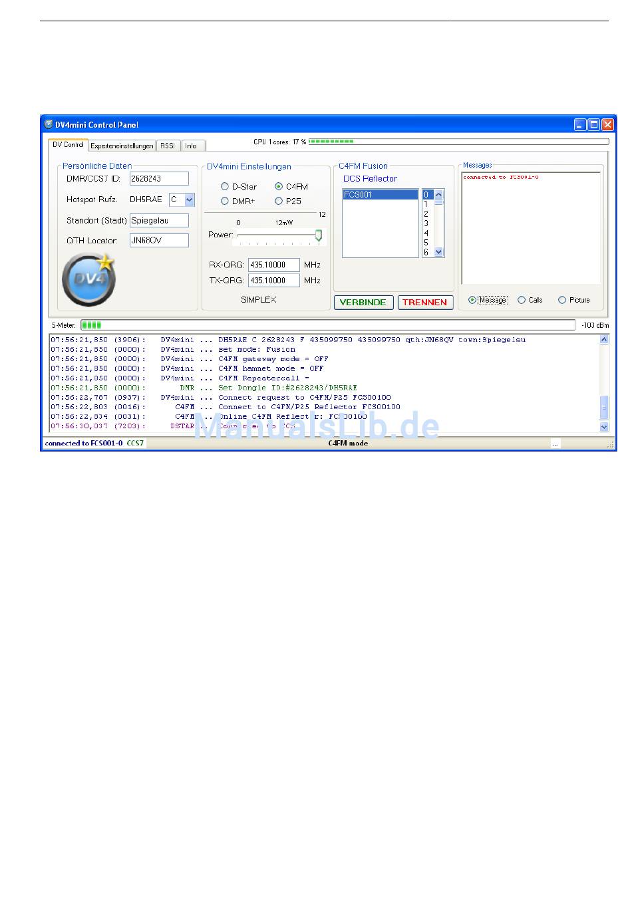Select room 3 in the reflector number list

[x=427, y=223]
